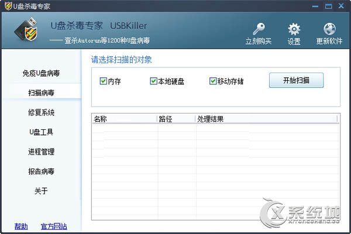This screenshot has width=351, height=234.
Task: Click the 处理结果 column header
Action: pos(266,119)
